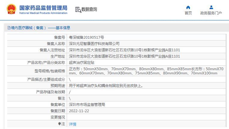Open 政务服务门户 user icon
The image size is (229, 129).
(211, 7)
